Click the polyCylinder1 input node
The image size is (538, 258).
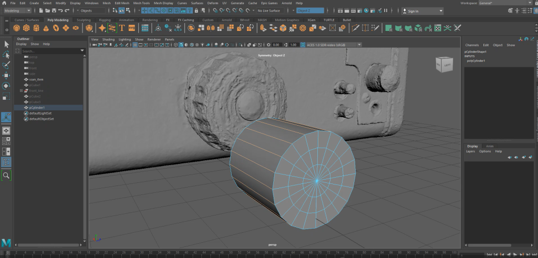[476, 61]
